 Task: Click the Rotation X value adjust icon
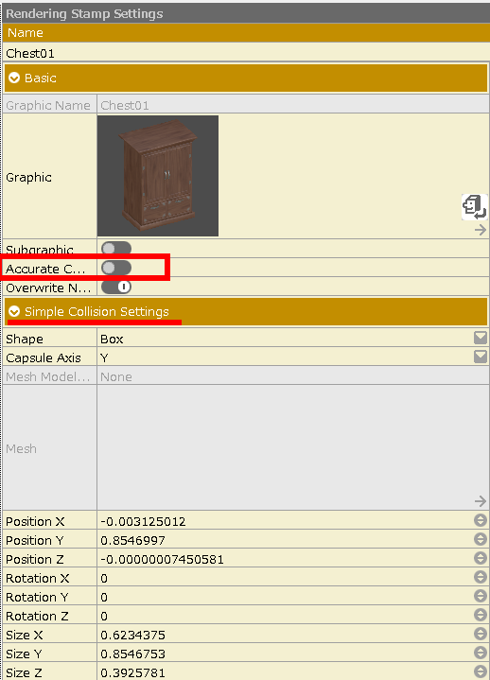480,577
